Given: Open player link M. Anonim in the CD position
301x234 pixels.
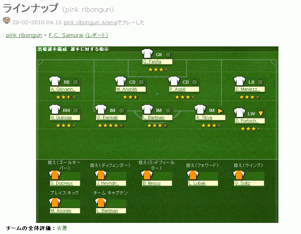Looking at the screenshot, I should click(126, 89).
